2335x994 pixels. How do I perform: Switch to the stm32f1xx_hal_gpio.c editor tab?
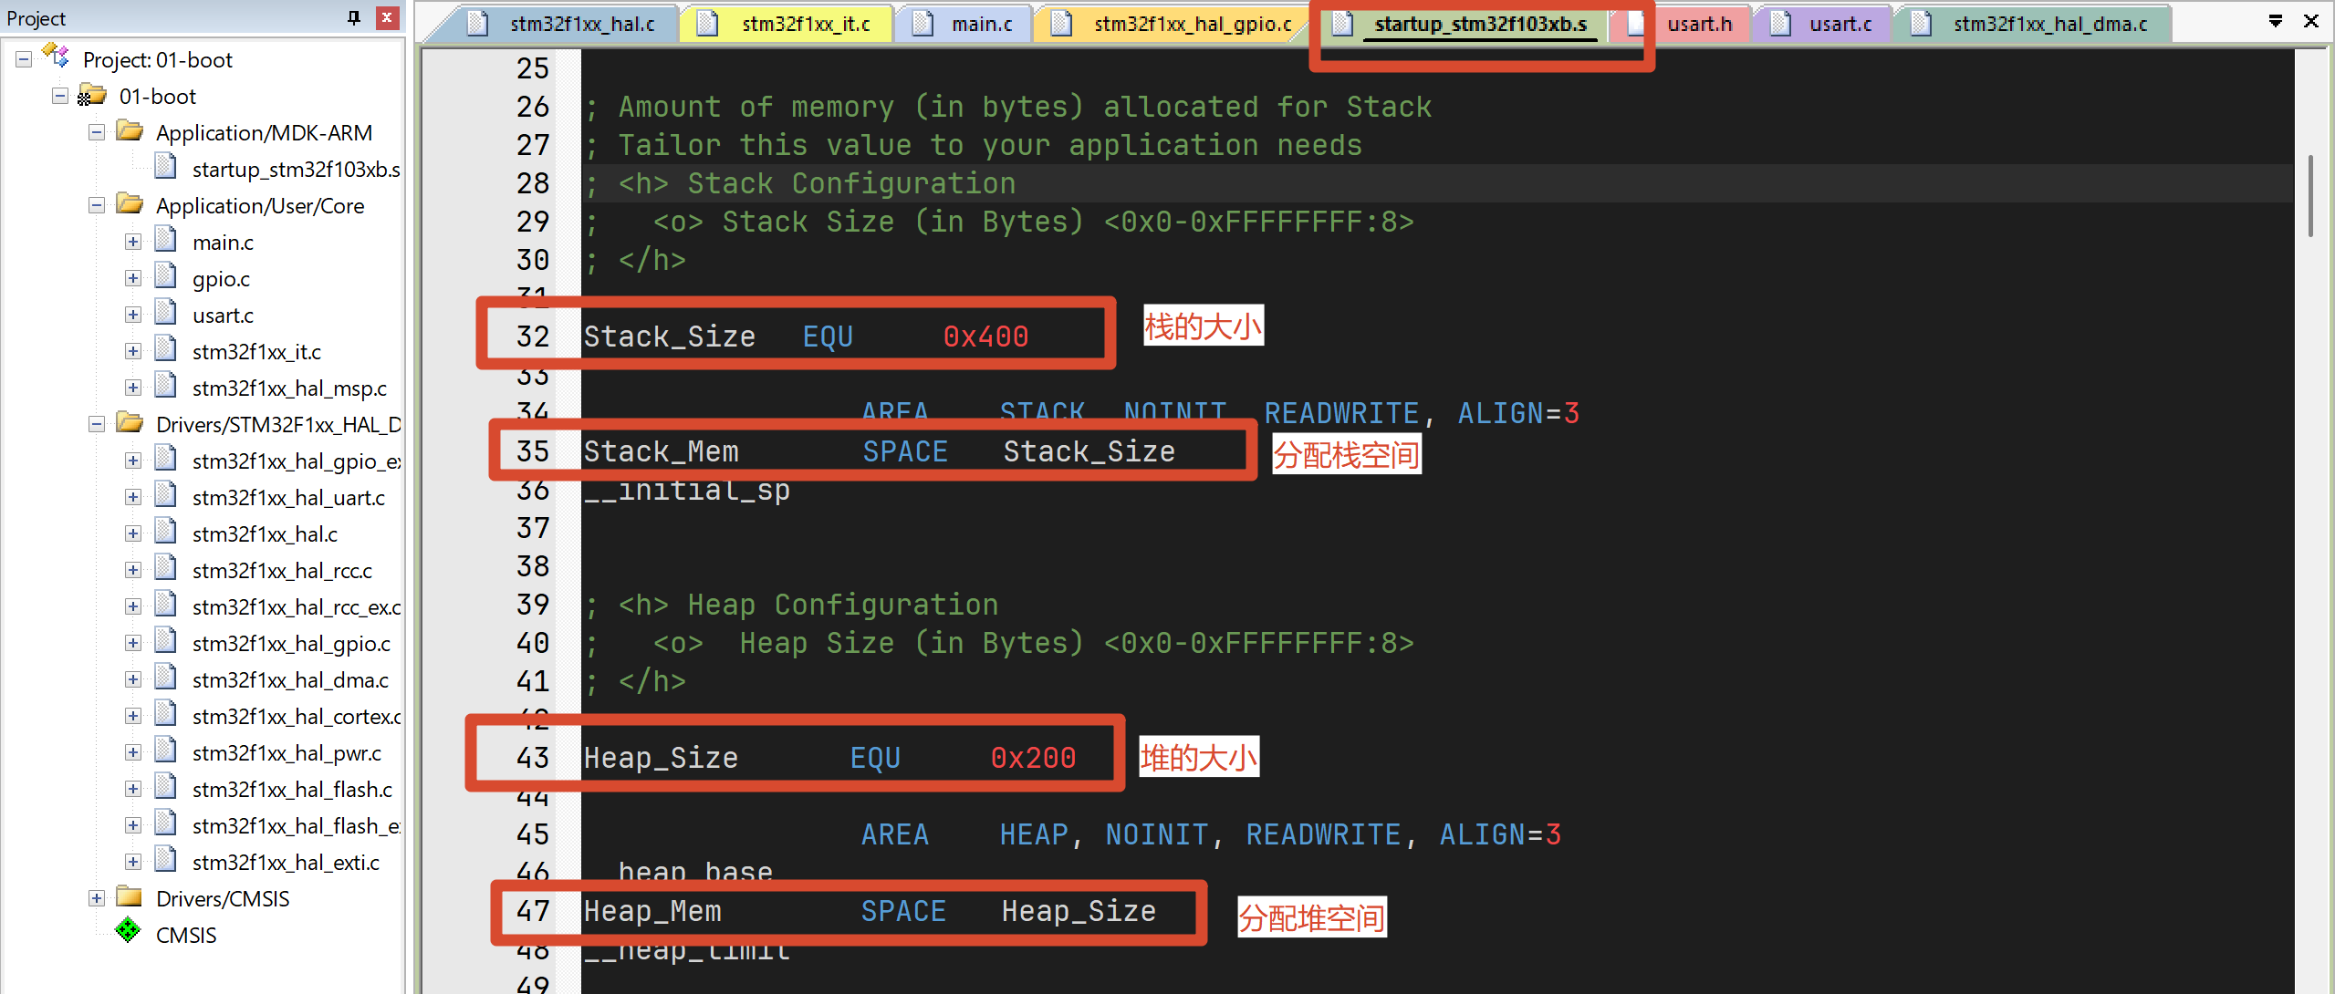coord(1193,25)
